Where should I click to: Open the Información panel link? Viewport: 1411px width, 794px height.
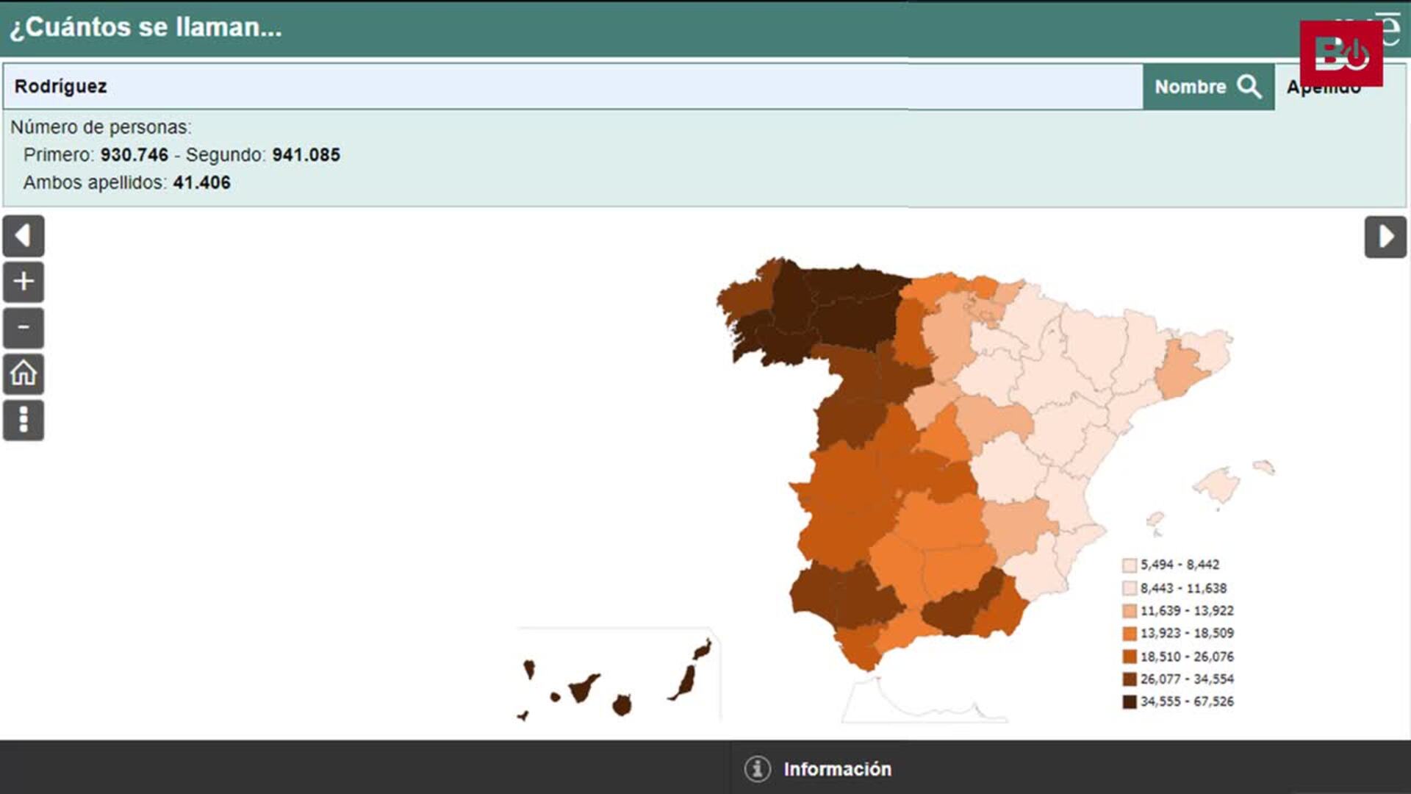(x=837, y=769)
